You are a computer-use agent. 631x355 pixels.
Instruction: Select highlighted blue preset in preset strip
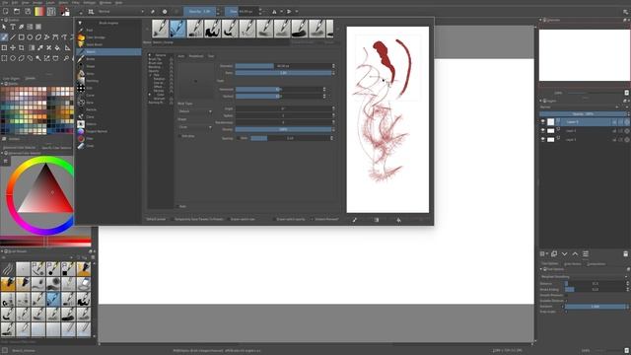coord(177,29)
